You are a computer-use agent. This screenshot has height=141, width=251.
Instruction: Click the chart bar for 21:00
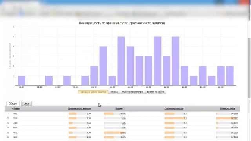click(x=212, y=80)
